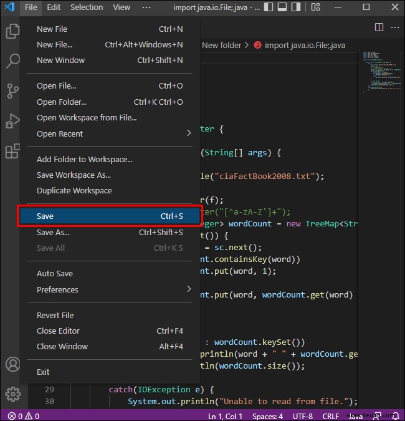This screenshot has width=405, height=421.
Task: Click Save in the File menu
Action: pos(110,216)
